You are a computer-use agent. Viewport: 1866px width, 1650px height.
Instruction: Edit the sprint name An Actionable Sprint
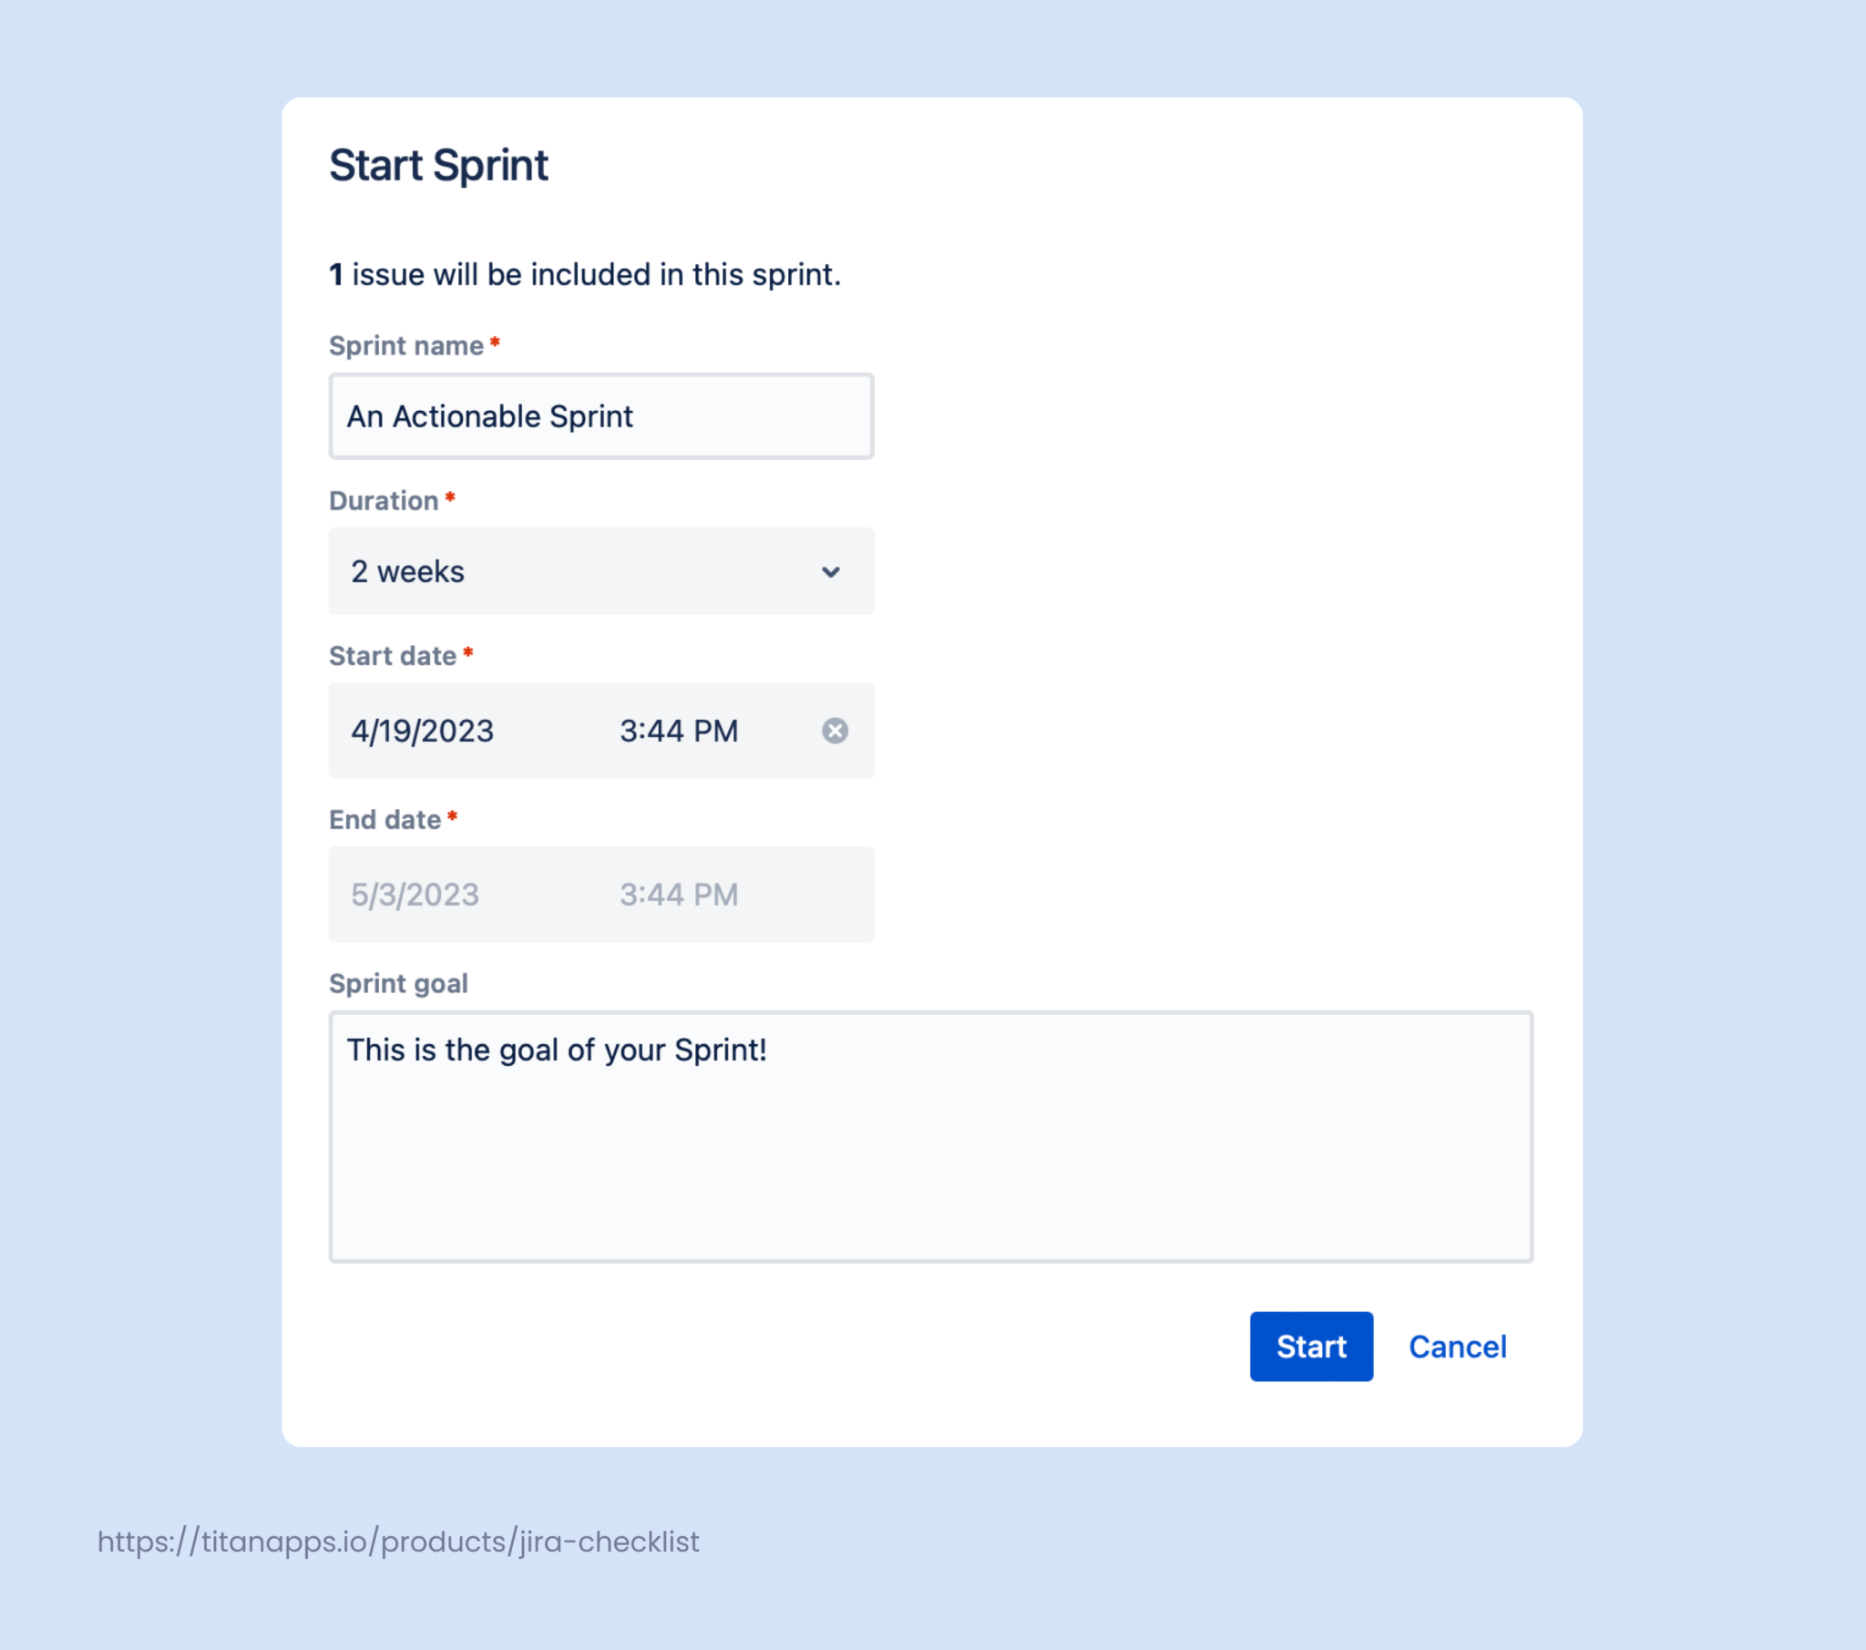click(x=490, y=416)
